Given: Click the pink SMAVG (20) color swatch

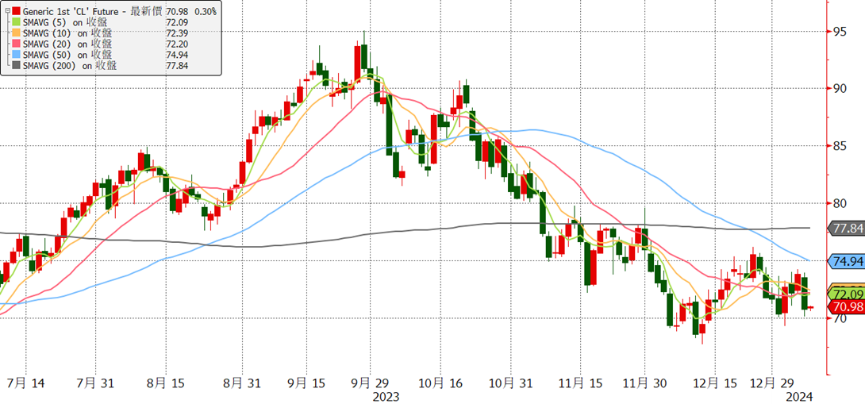Looking at the screenshot, I should coord(16,44).
